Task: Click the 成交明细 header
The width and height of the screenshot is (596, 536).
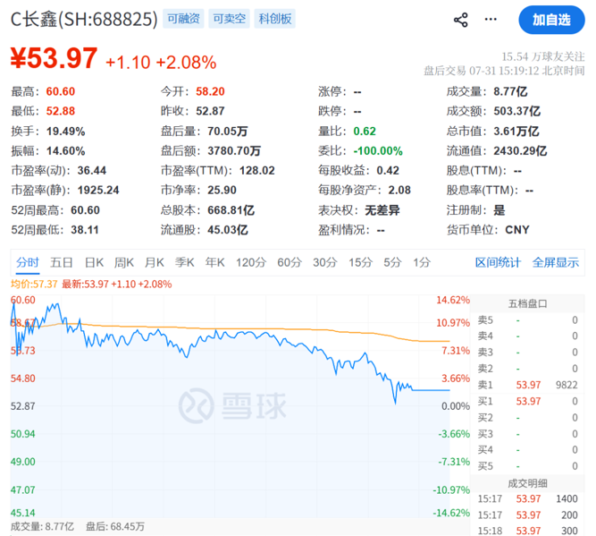Action: tap(527, 483)
